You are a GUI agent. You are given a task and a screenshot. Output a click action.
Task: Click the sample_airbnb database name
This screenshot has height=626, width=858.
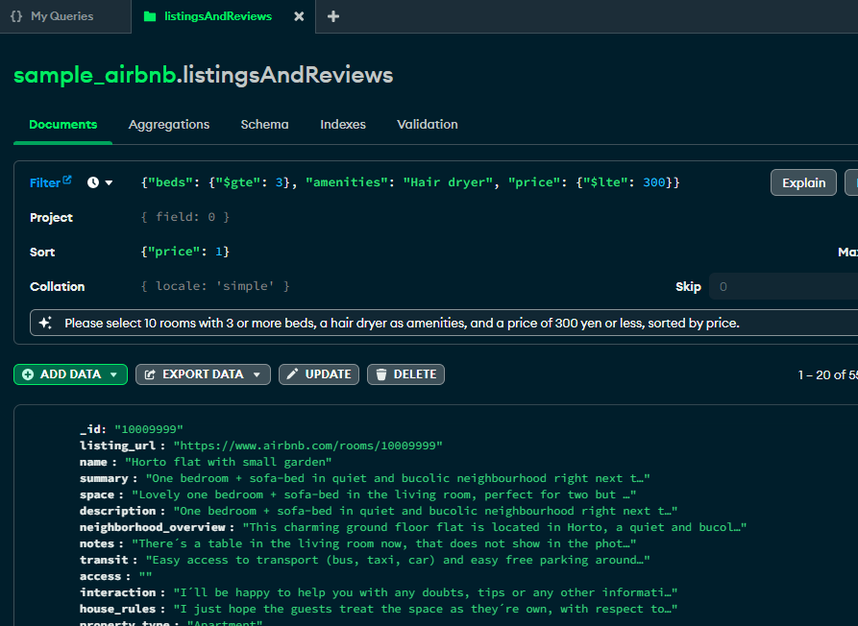95,75
